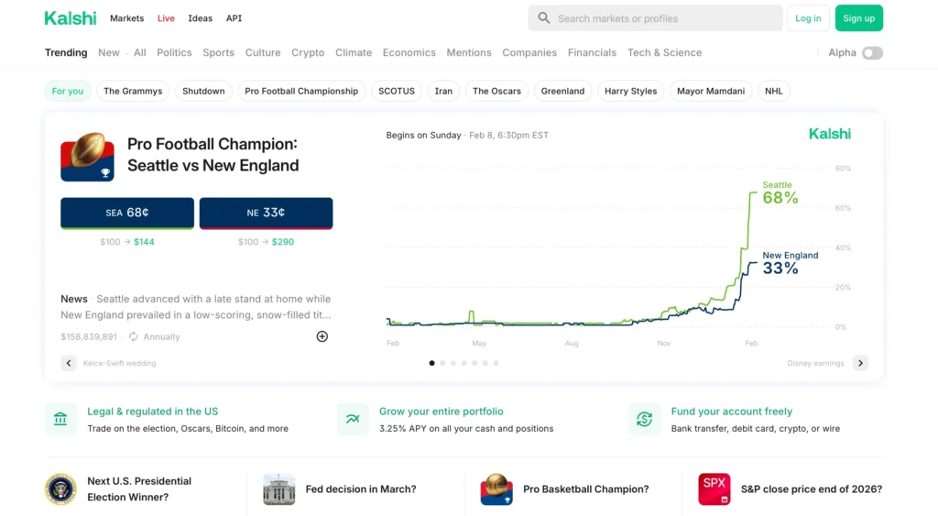Click the Fed building thumbnail icon
The height and width of the screenshot is (516, 938).
tap(278, 489)
